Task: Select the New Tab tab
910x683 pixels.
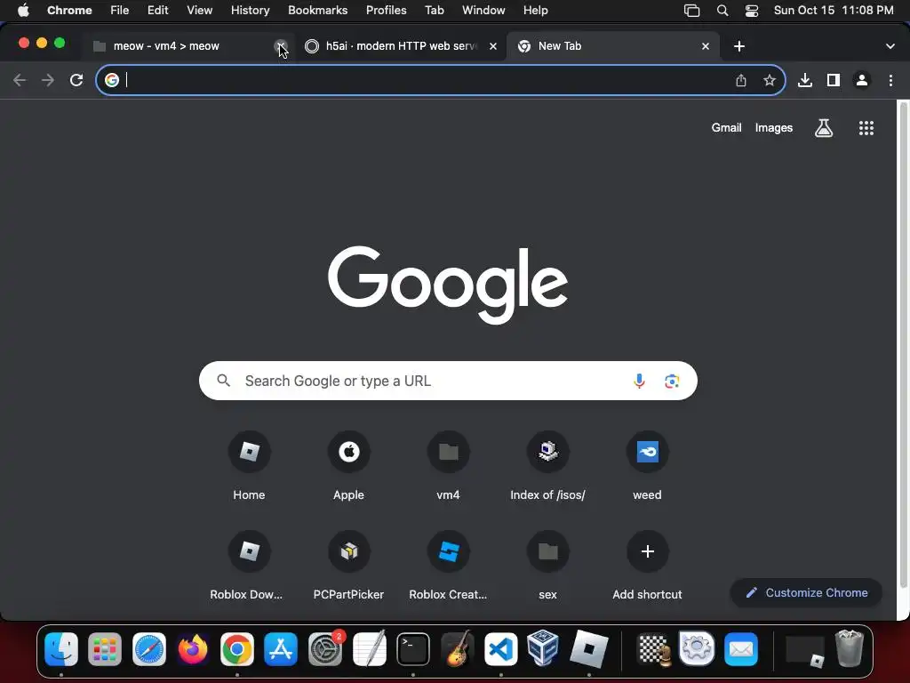Action: click(x=612, y=46)
